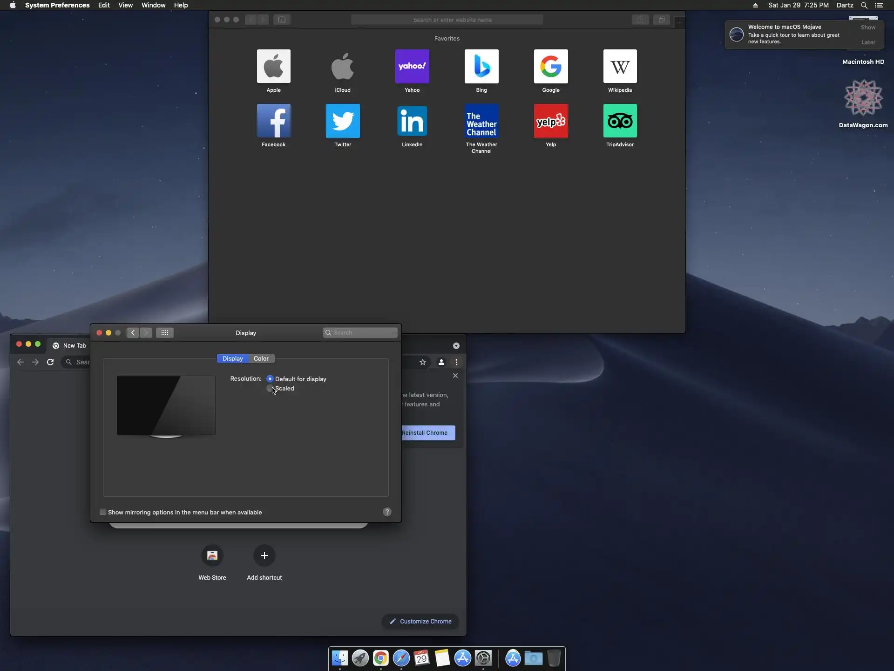Expand Chrome's tab search dropdown arrow

(x=456, y=346)
